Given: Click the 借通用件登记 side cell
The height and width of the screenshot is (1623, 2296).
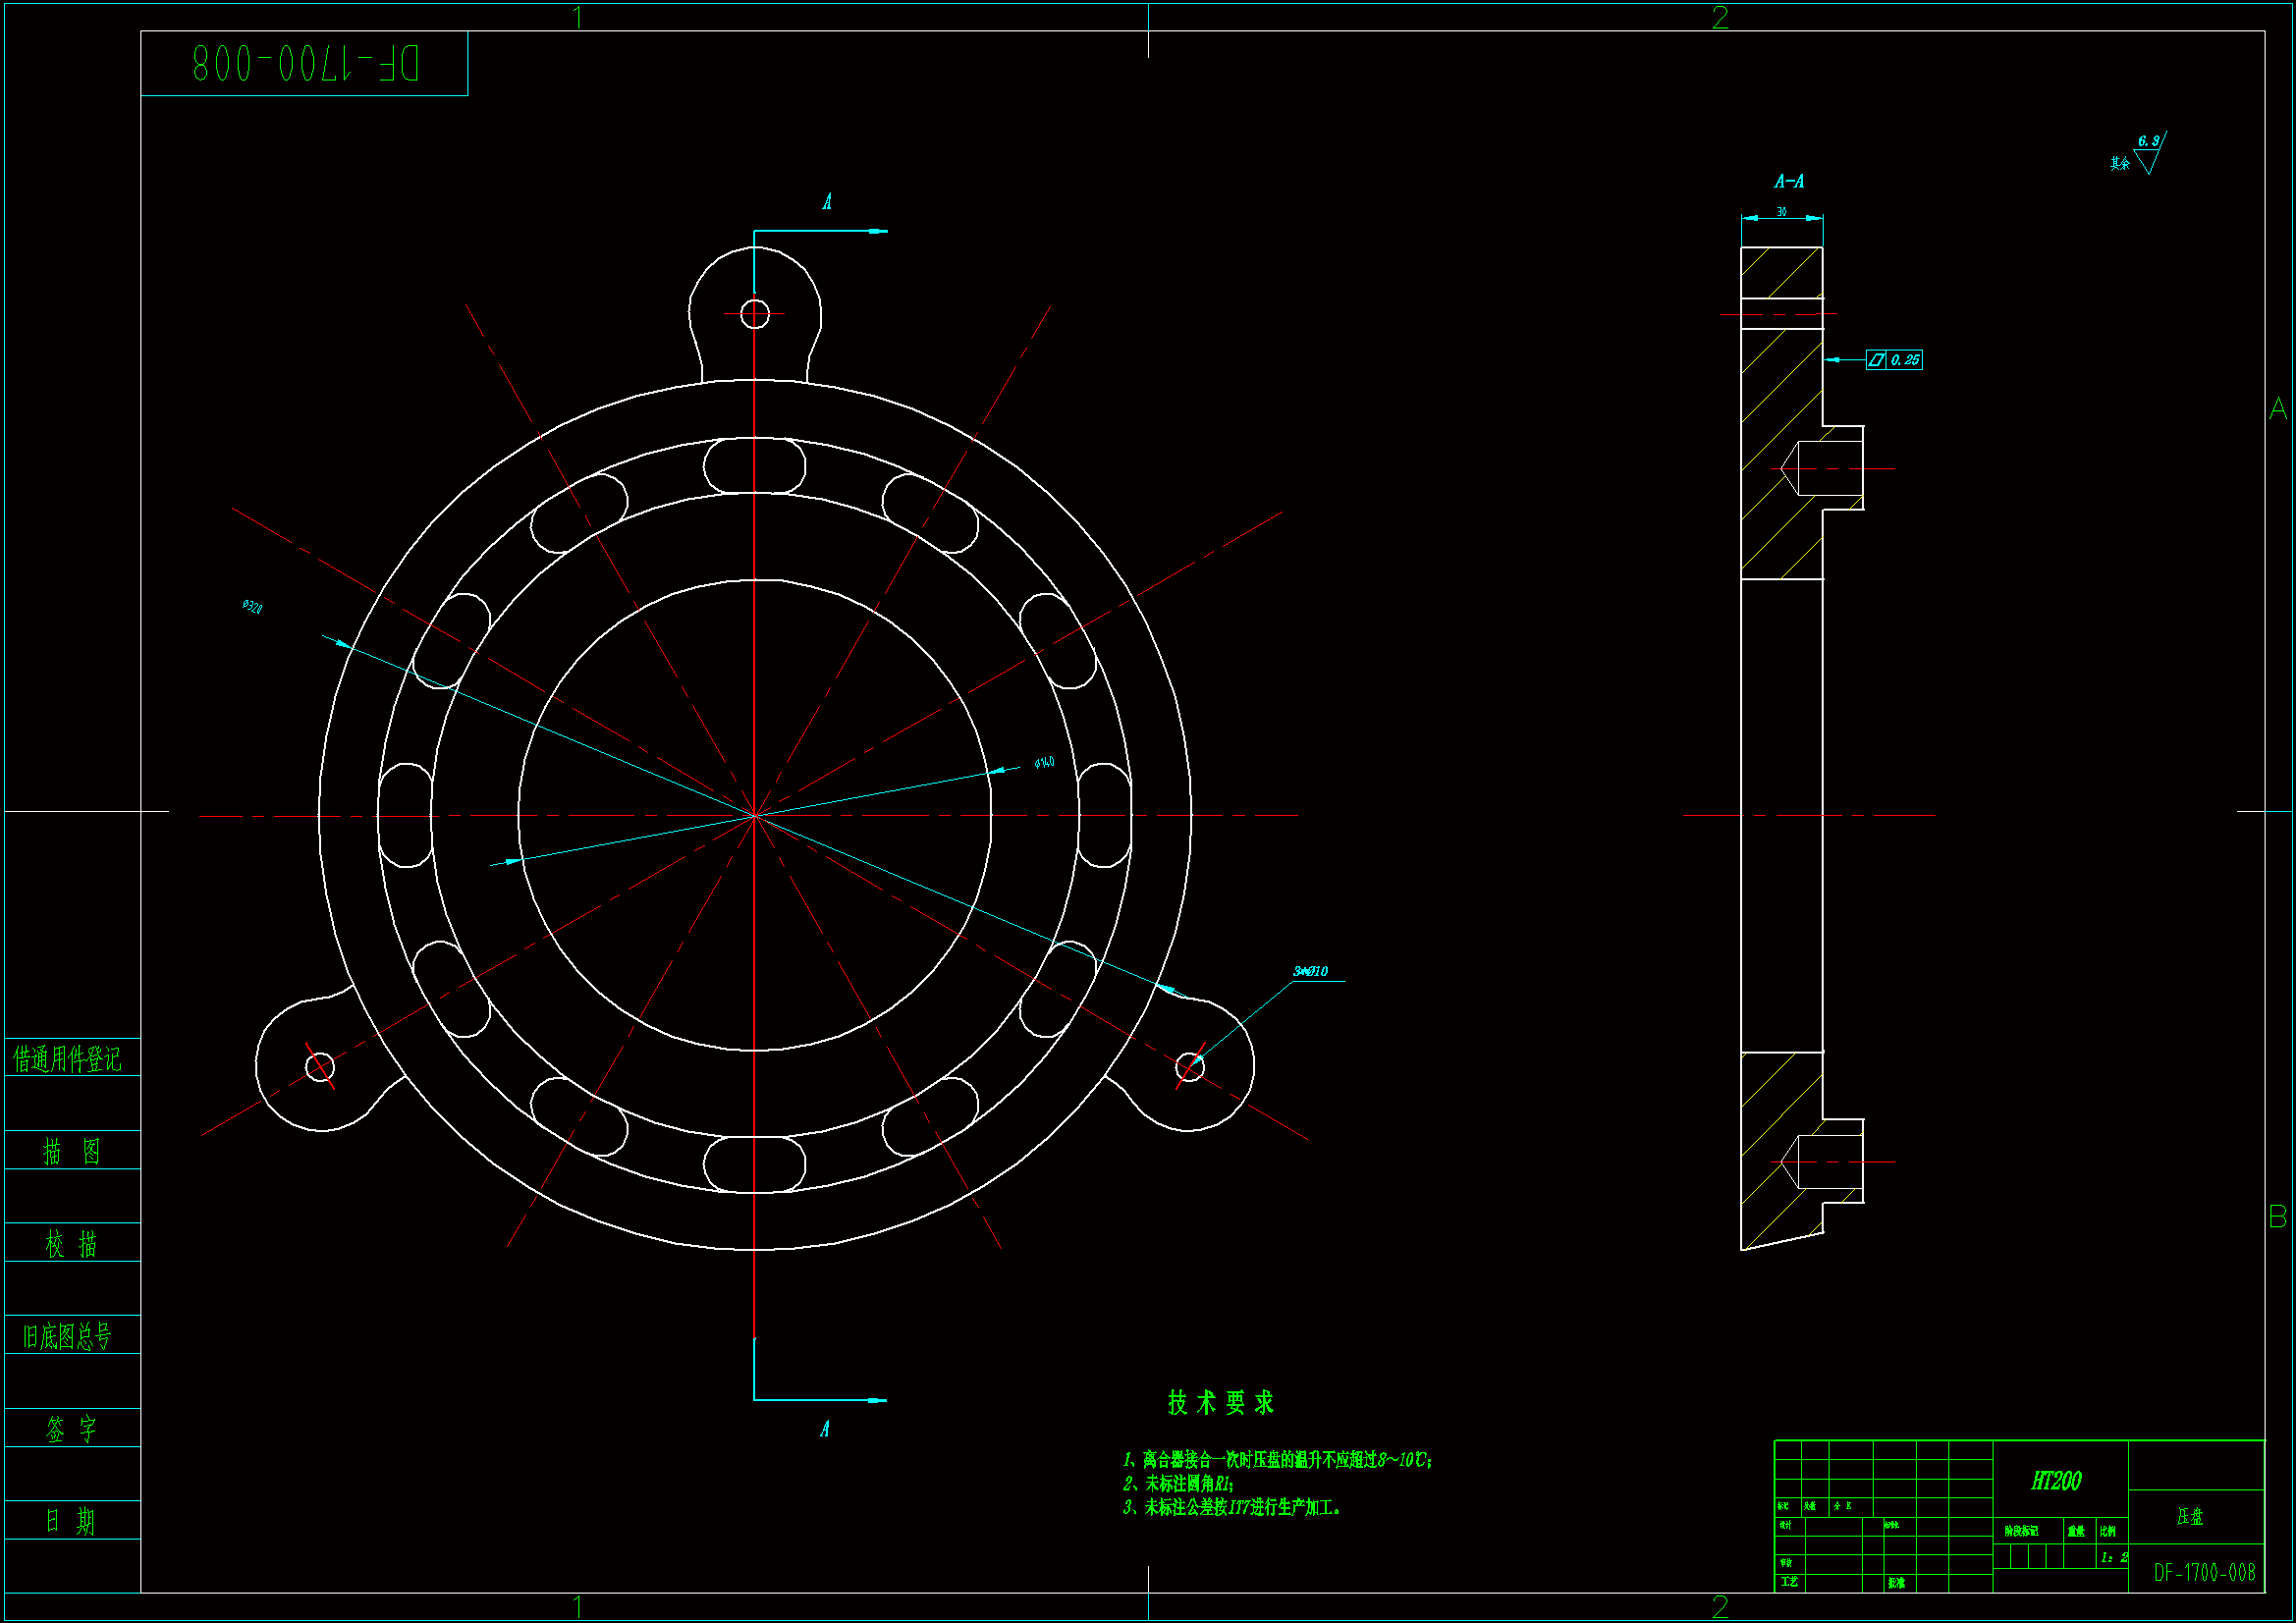Looking at the screenshot, I should click(67, 1059).
